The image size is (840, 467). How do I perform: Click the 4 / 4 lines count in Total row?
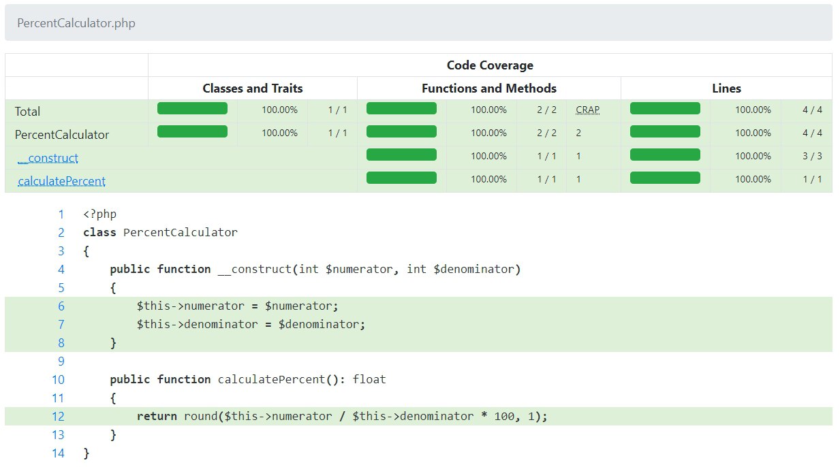point(811,110)
